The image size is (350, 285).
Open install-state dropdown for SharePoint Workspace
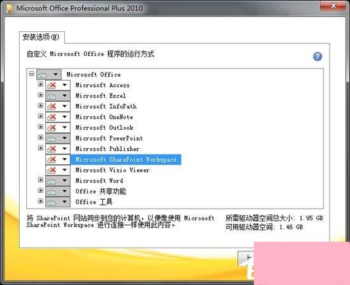pyautogui.click(x=58, y=159)
